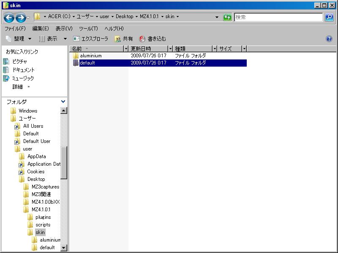
Task: Open the ツール(T) menu
Action: pyautogui.click(x=88, y=28)
